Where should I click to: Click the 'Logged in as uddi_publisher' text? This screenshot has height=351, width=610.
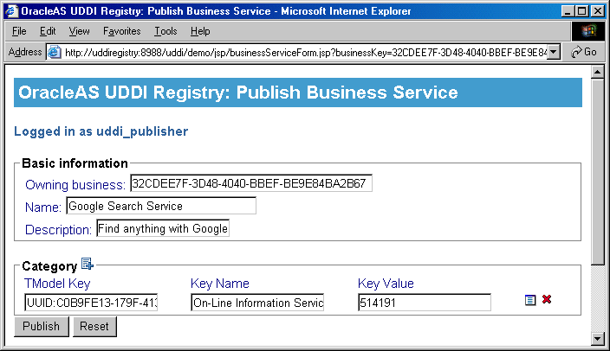pyautogui.click(x=101, y=131)
